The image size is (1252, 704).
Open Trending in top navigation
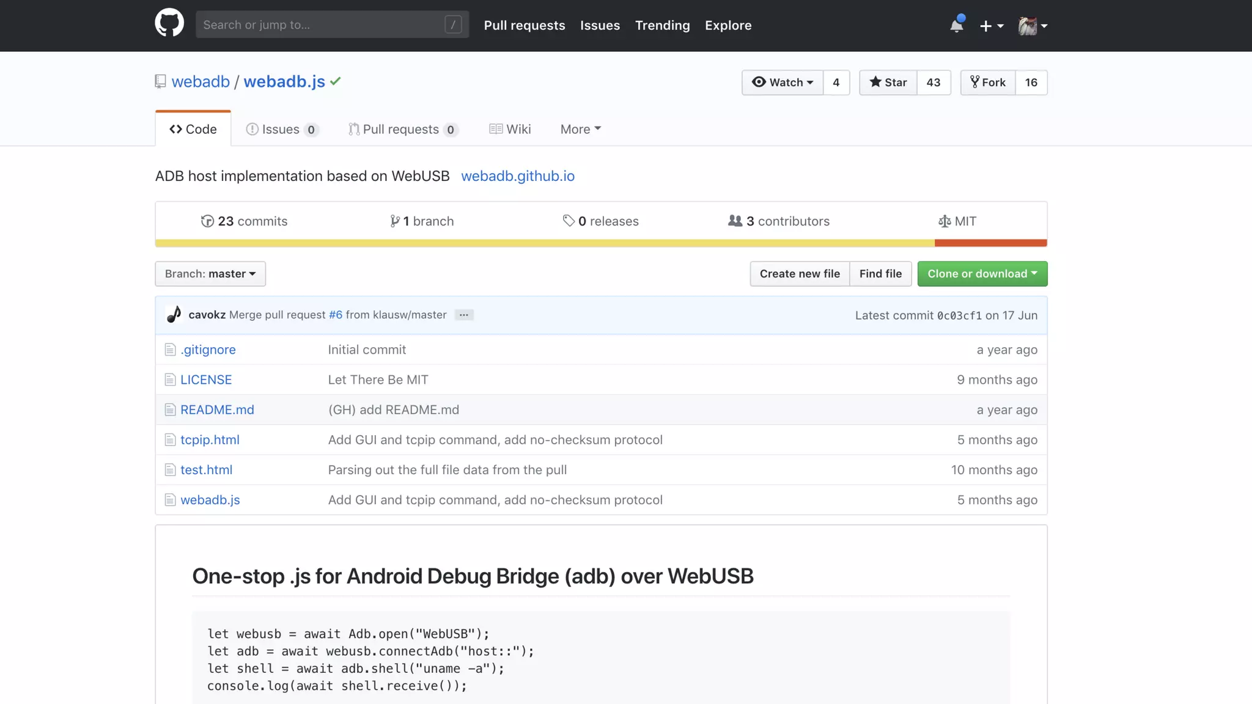(662, 25)
